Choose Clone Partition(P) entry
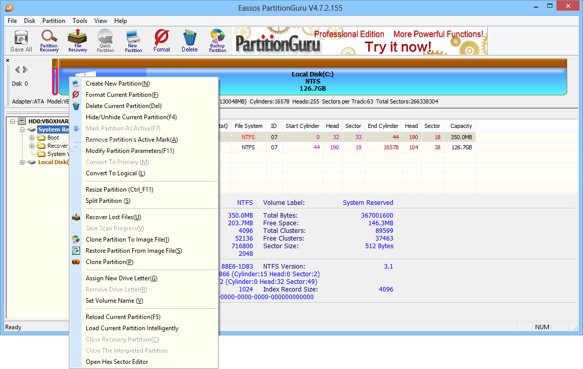583x369 pixels. point(143,262)
